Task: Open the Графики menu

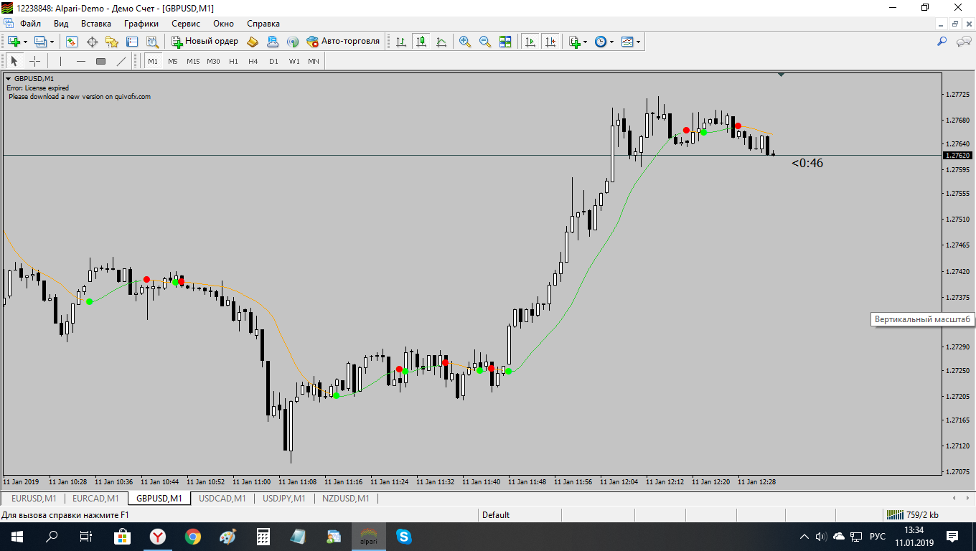Action: (x=141, y=23)
